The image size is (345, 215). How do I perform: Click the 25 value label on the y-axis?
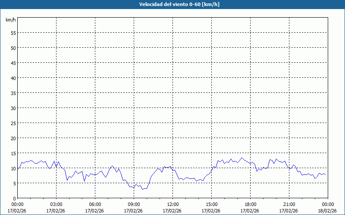click(x=13, y=123)
